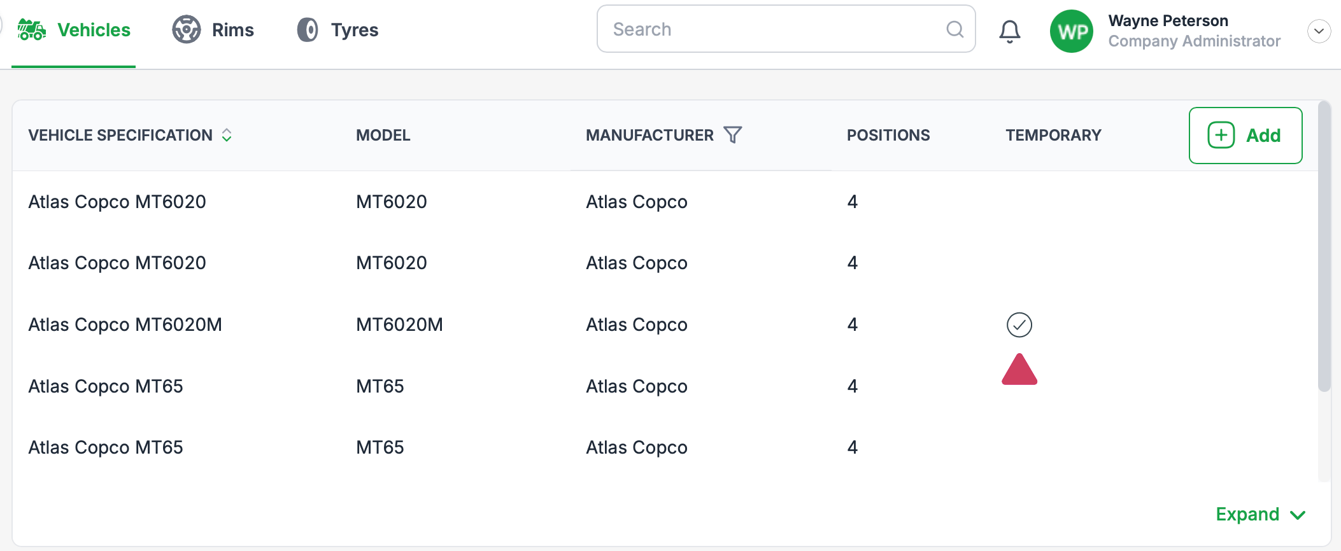Screen dimensions: 1341x551
Task: Filter by manufacturer funnel icon
Action: pos(733,135)
